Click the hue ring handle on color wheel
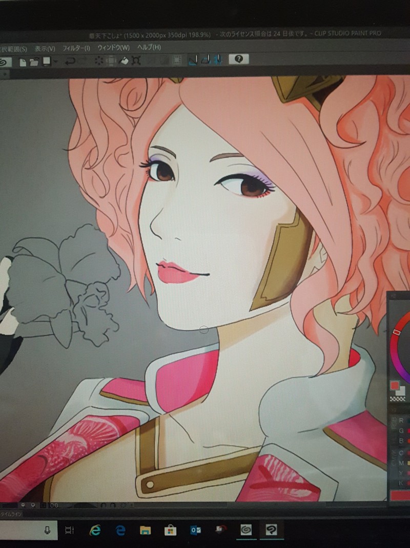The width and height of the screenshot is (410, 548). point(396,332)
